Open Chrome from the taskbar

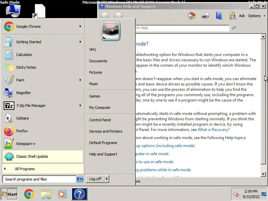(x=29, y=194)
